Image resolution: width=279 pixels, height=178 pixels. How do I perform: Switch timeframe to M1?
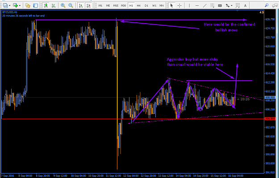click(x=100, y=5)
